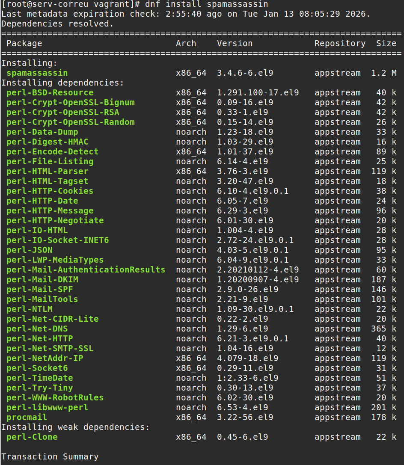Select the spamassassin package name
This screenshot has height=465, width=404.
pos(36,73)
